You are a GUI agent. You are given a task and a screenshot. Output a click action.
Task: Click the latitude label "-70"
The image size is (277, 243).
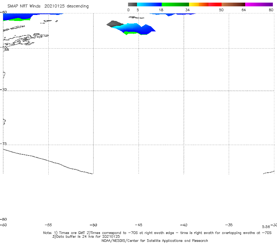coord(3,90)
